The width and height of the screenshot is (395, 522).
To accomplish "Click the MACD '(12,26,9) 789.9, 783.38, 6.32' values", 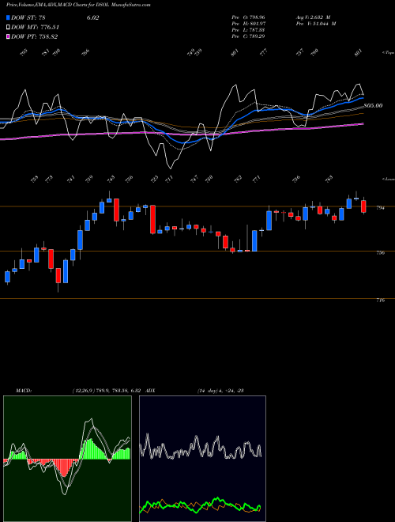I will [107, 391].
